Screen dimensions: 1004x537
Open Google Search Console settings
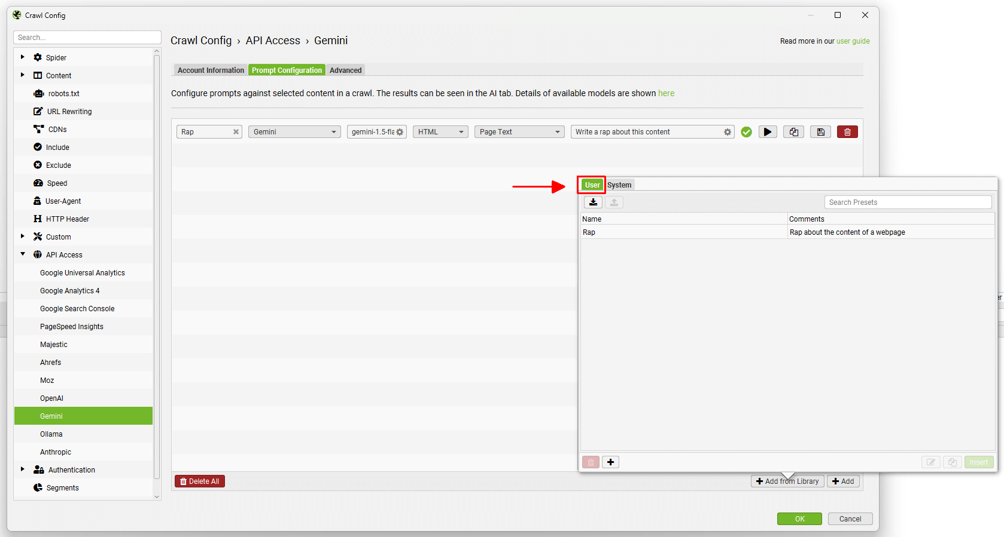click(77, 309)
